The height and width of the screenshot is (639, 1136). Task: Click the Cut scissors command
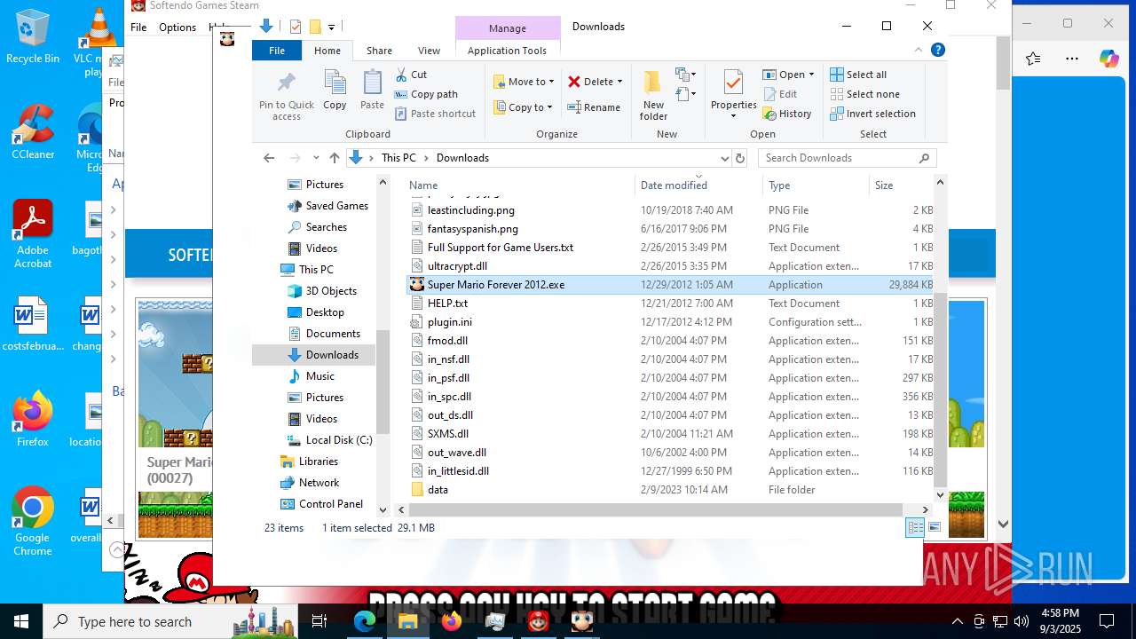coord(412,75)
